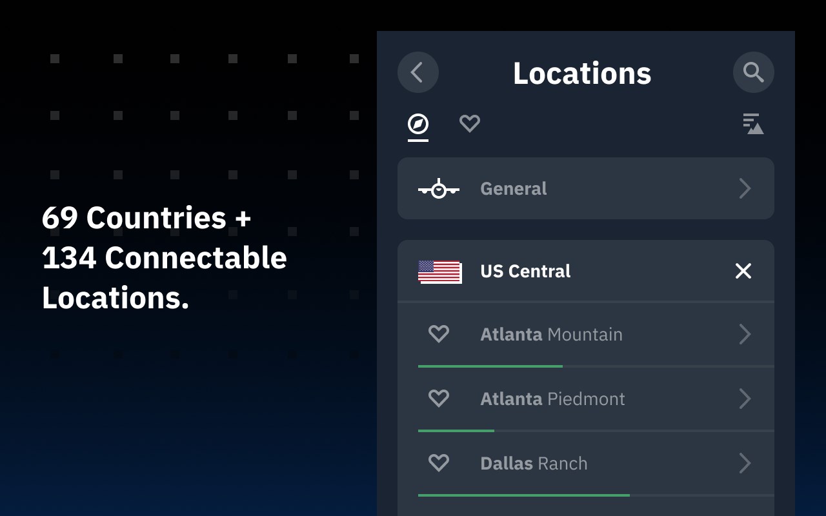
Task: Select the compass all-locations tab
Action: click(418, 124)
